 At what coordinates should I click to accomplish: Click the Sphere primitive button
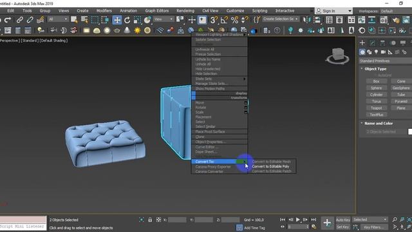click(376, 88)
